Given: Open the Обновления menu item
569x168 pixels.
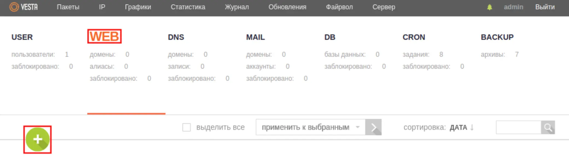Looking at the screenshot, I should click(x=288, y=7).
